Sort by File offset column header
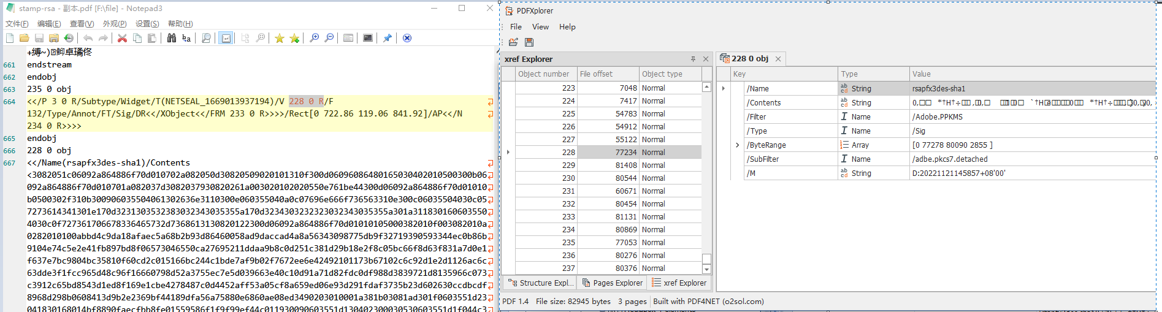1162x312 pixels. coord(608,74)
